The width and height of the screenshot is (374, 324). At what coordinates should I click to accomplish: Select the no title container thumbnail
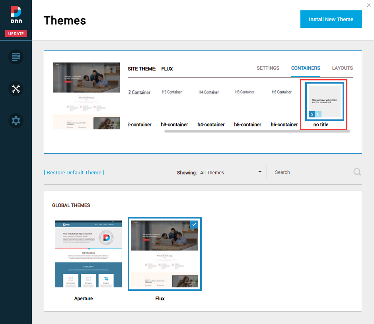pos(325,101)
